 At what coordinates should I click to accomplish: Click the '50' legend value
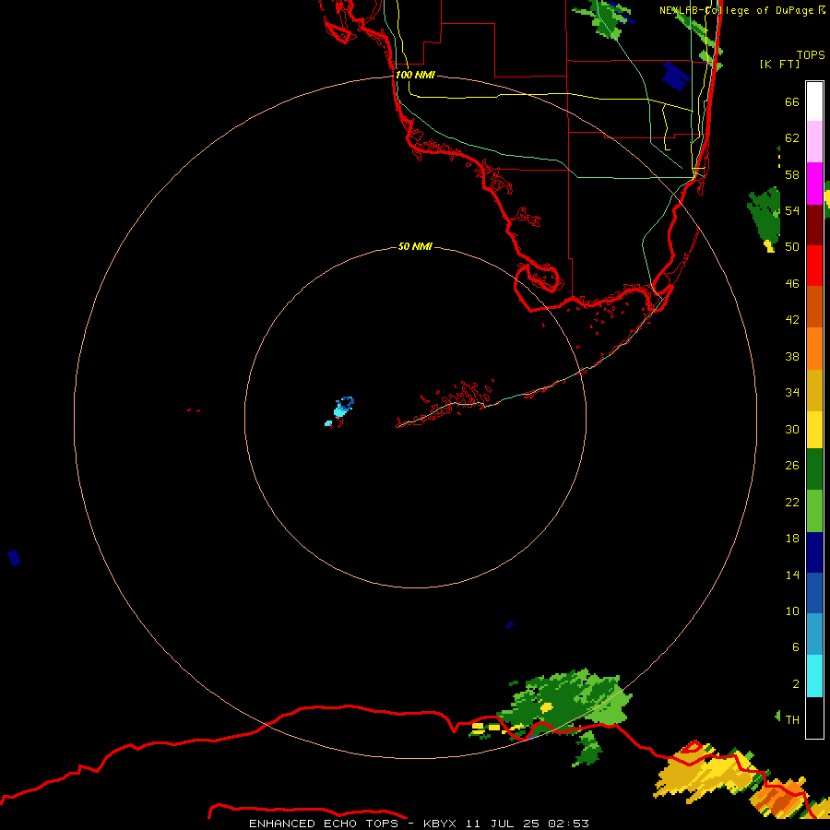(792, 246)
